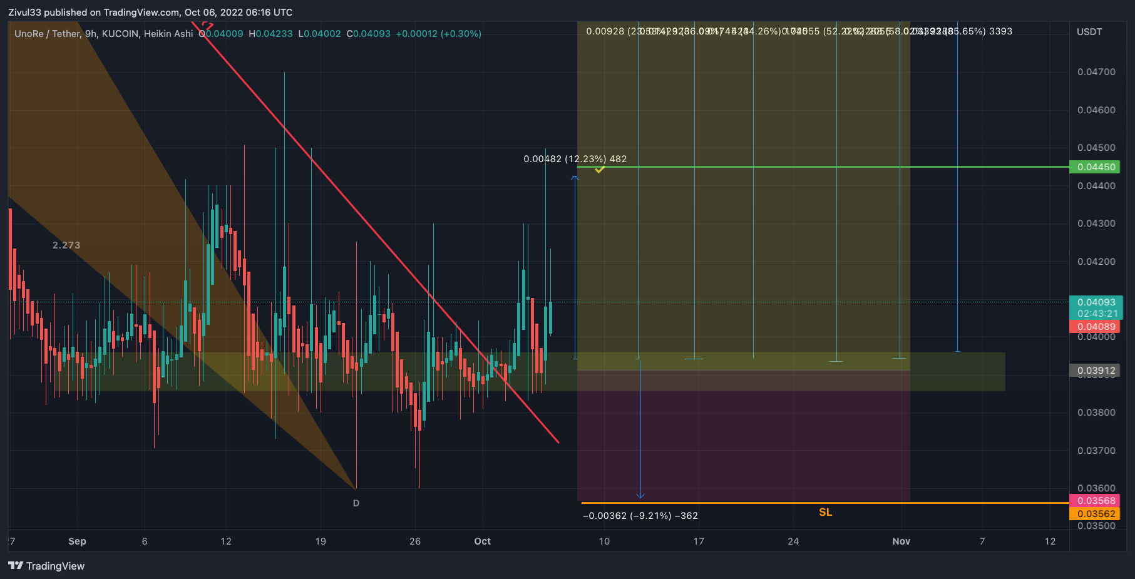Click the 0.03600 price axis label
Viewport: 1135px width, 579px height.
(1096, 488)
